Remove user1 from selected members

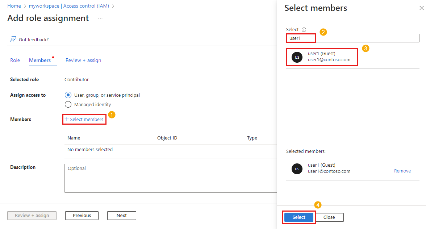pyautogui.click(x=402, y=171)
